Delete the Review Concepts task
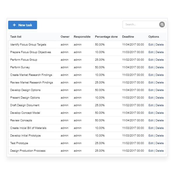Viewport: 175px width, 175px height. point(160,120)
